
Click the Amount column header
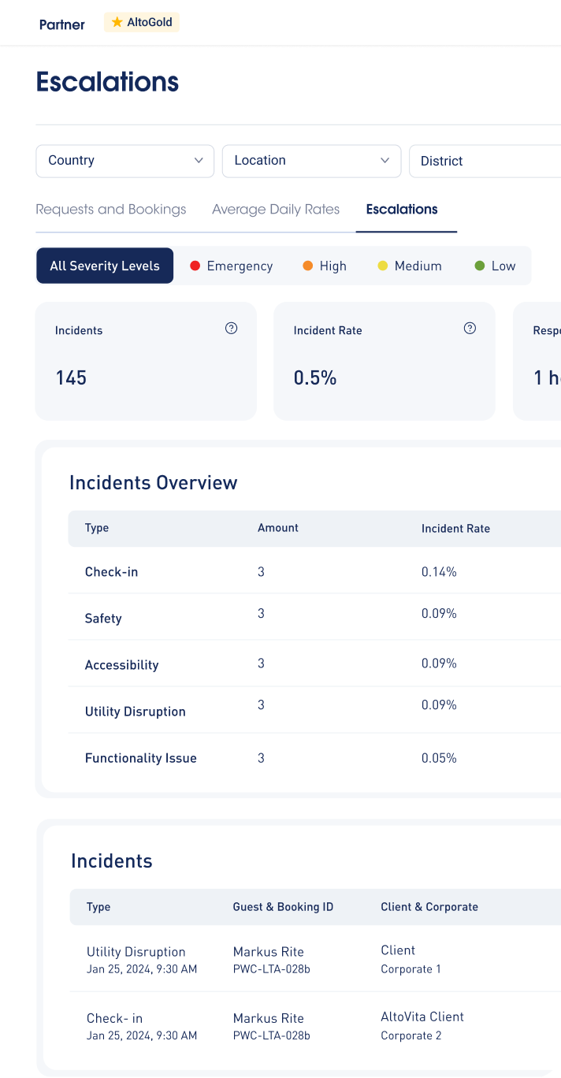pyautogui.click(x=278, y=528)
